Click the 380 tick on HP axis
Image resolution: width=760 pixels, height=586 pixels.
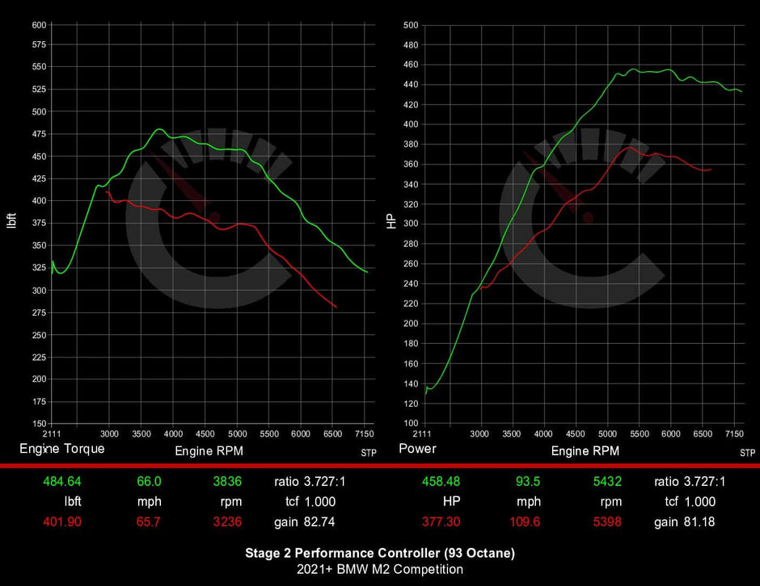pyautogui.click(x=411, y=144)
